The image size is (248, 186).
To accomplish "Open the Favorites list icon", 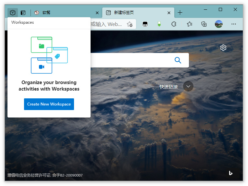I will [x=190, y=24].
